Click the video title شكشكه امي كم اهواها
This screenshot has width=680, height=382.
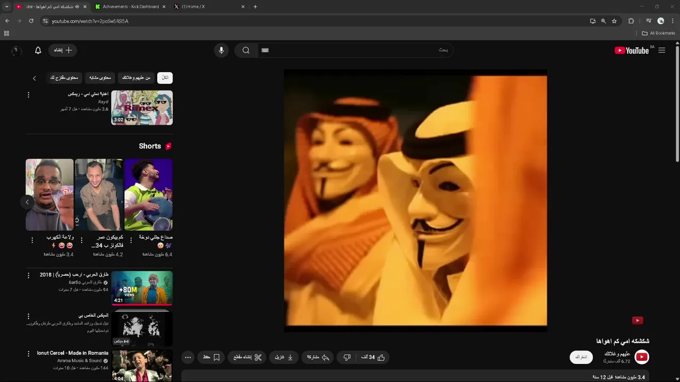(x=623, y=341)
